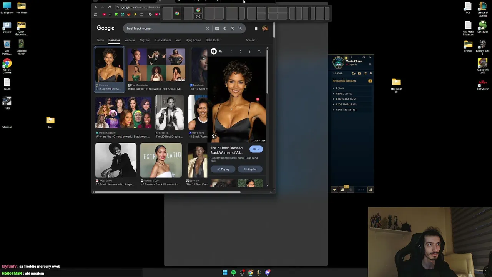Open League client help question mark
The image size is (492, 277).
tap(351, 57)
